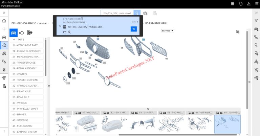This screenshot has width=260, height=136.
Task: Collapse the thumbnail strip with double chevron
Action: click(148, 109)
